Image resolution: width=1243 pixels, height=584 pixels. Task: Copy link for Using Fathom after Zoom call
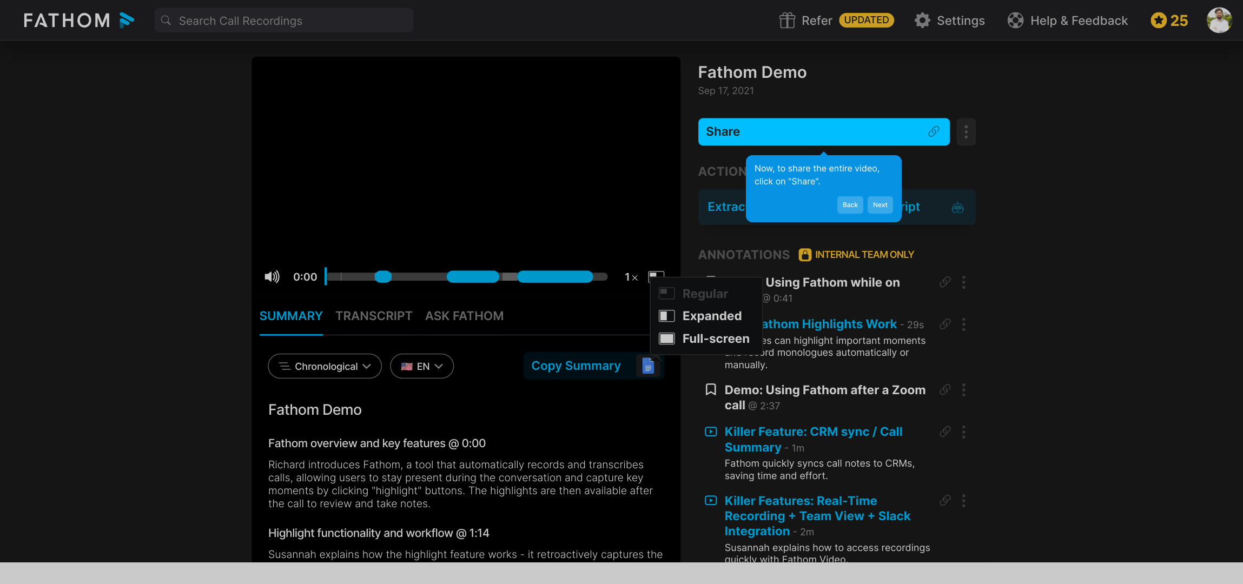945,390
